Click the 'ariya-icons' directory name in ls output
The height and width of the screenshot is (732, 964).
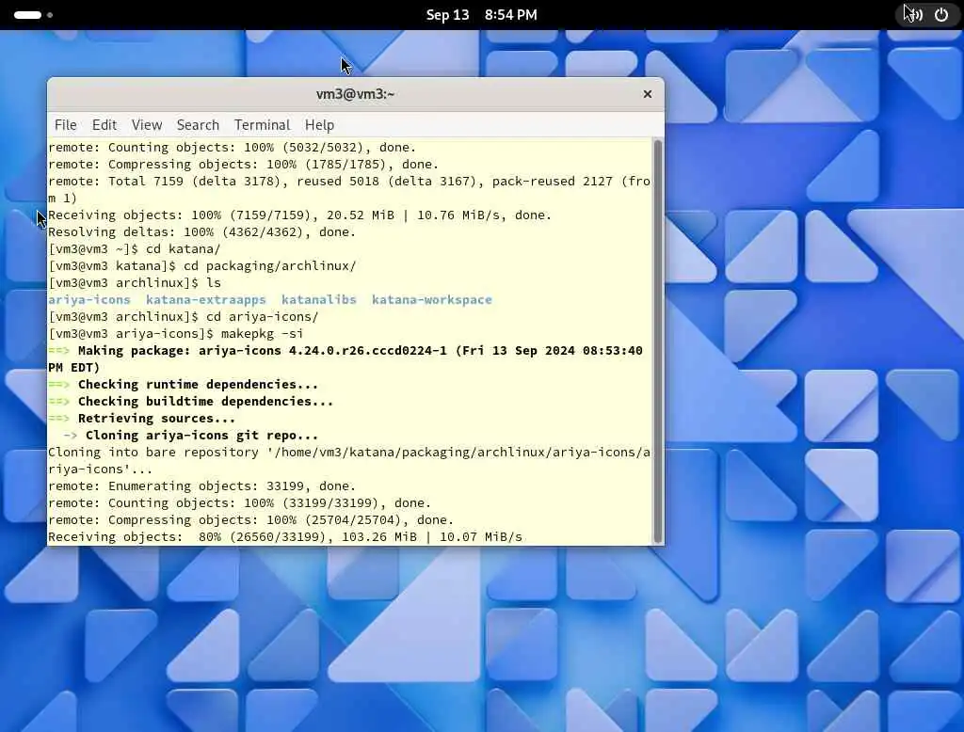click(89, 300)
